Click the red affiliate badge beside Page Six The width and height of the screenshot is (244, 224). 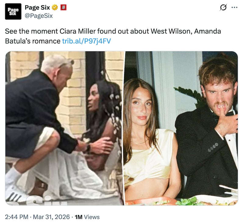[63, 8]
